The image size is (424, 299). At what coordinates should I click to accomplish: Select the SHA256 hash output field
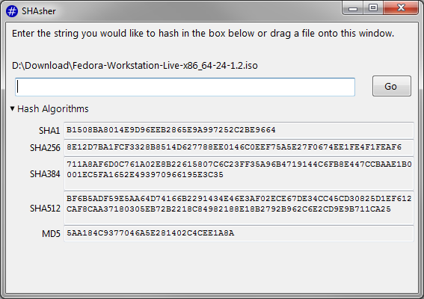tap(239, 147)
